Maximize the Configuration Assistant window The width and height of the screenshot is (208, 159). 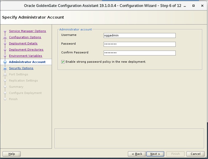tap(194, 6)
